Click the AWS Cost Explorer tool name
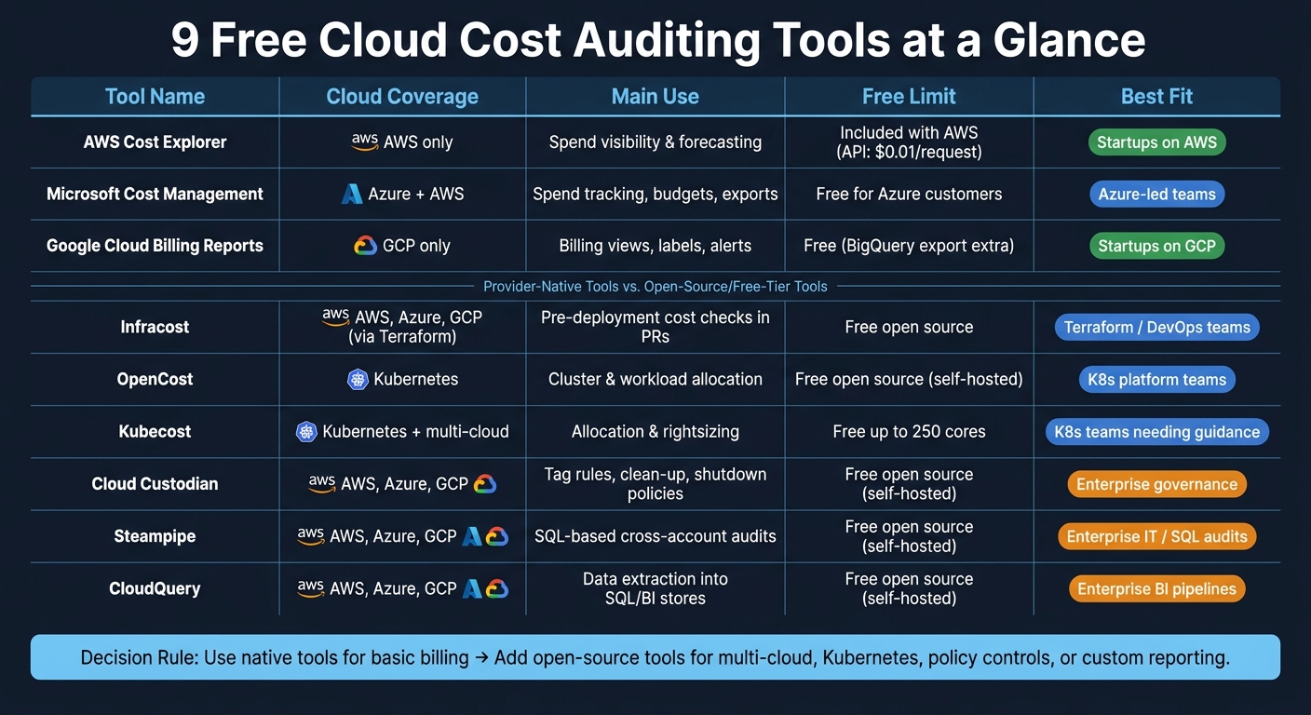1311x715 pixels. (x=155, y=142)
